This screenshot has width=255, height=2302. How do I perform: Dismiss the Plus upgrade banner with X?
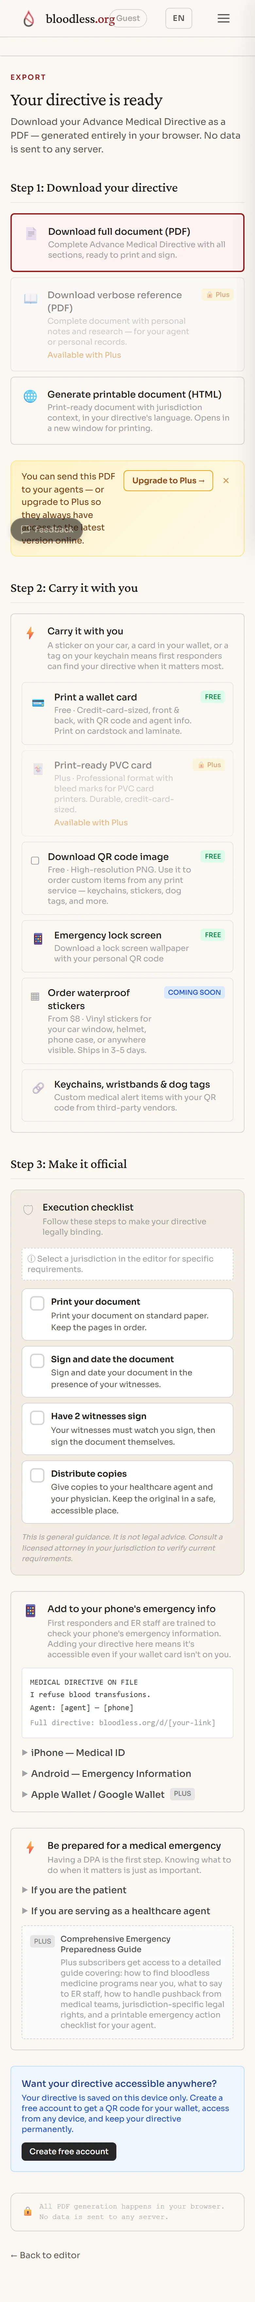tap(226, 481)
